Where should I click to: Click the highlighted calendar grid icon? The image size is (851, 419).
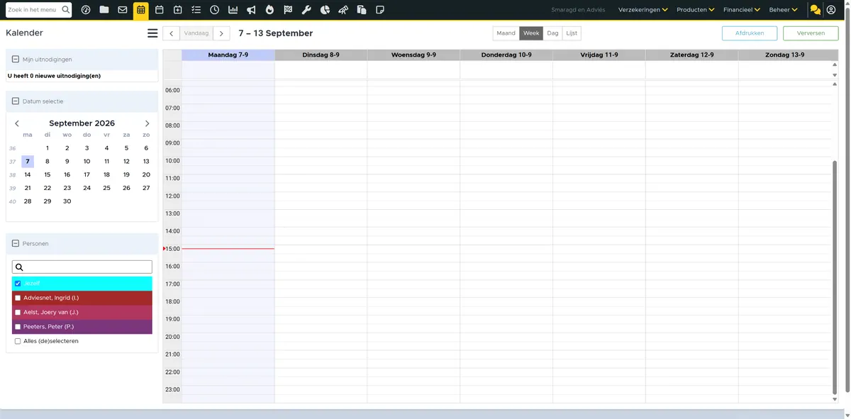pos(141,10)
